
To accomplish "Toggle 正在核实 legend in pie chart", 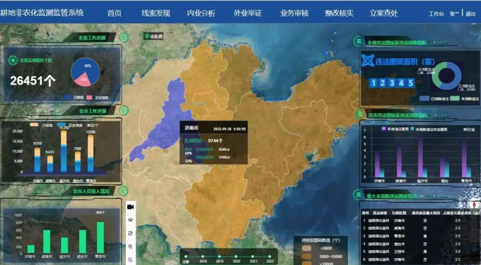I will pos(97,98).
